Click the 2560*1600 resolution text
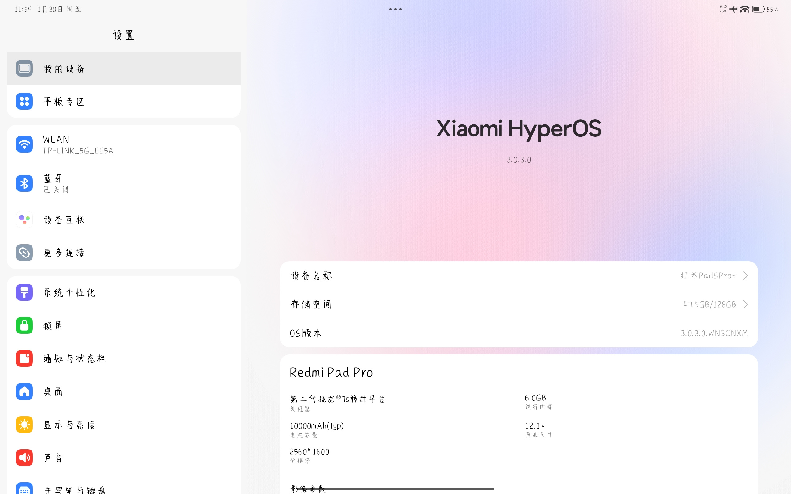 pos(310,452)
